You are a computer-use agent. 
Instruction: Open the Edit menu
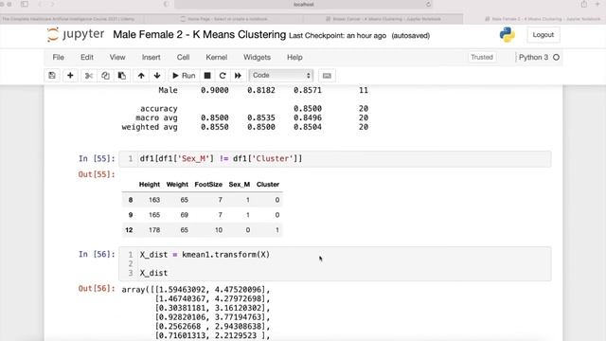(x=87, y=57)
